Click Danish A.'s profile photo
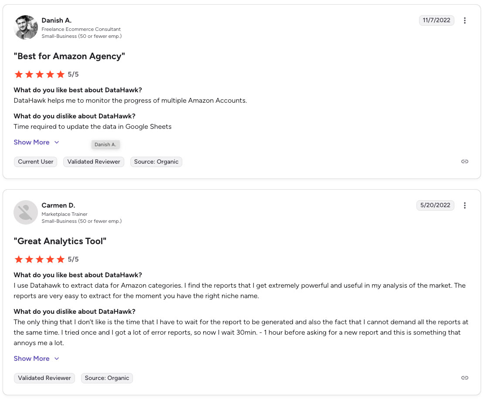This screenshot has height=403, width=484. coord(26,27)
